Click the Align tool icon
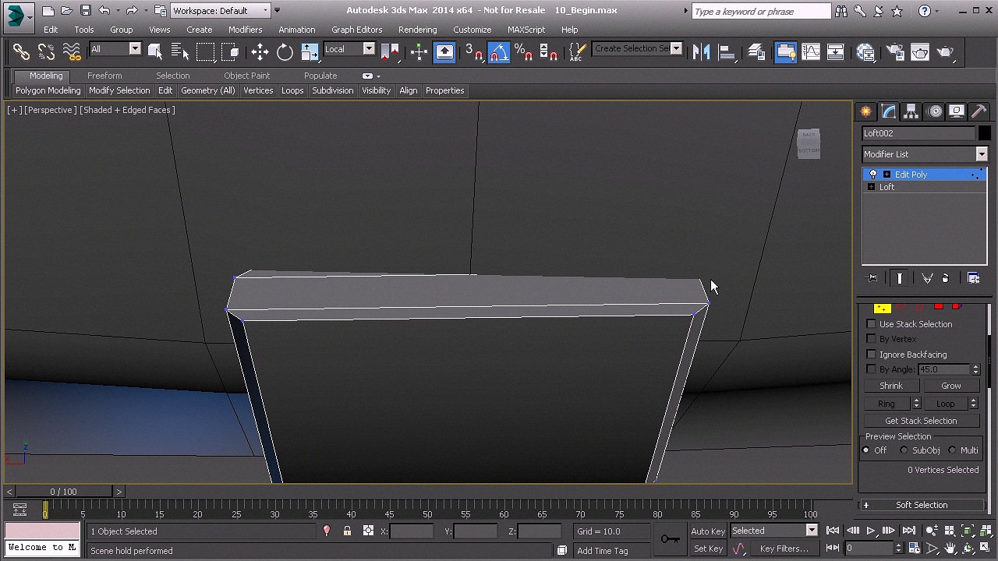 point(727,52)
